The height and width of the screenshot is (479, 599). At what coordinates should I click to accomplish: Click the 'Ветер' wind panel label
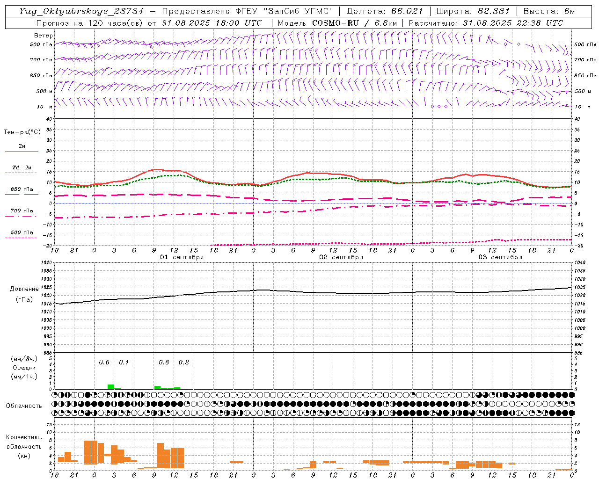click(x=44, y=36)
